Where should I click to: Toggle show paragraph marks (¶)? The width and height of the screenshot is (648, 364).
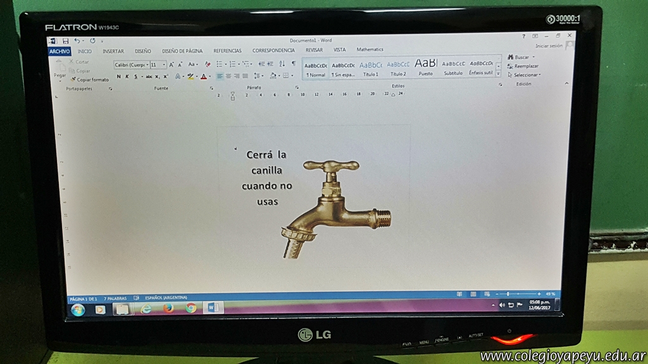click(x=293, y=64)
